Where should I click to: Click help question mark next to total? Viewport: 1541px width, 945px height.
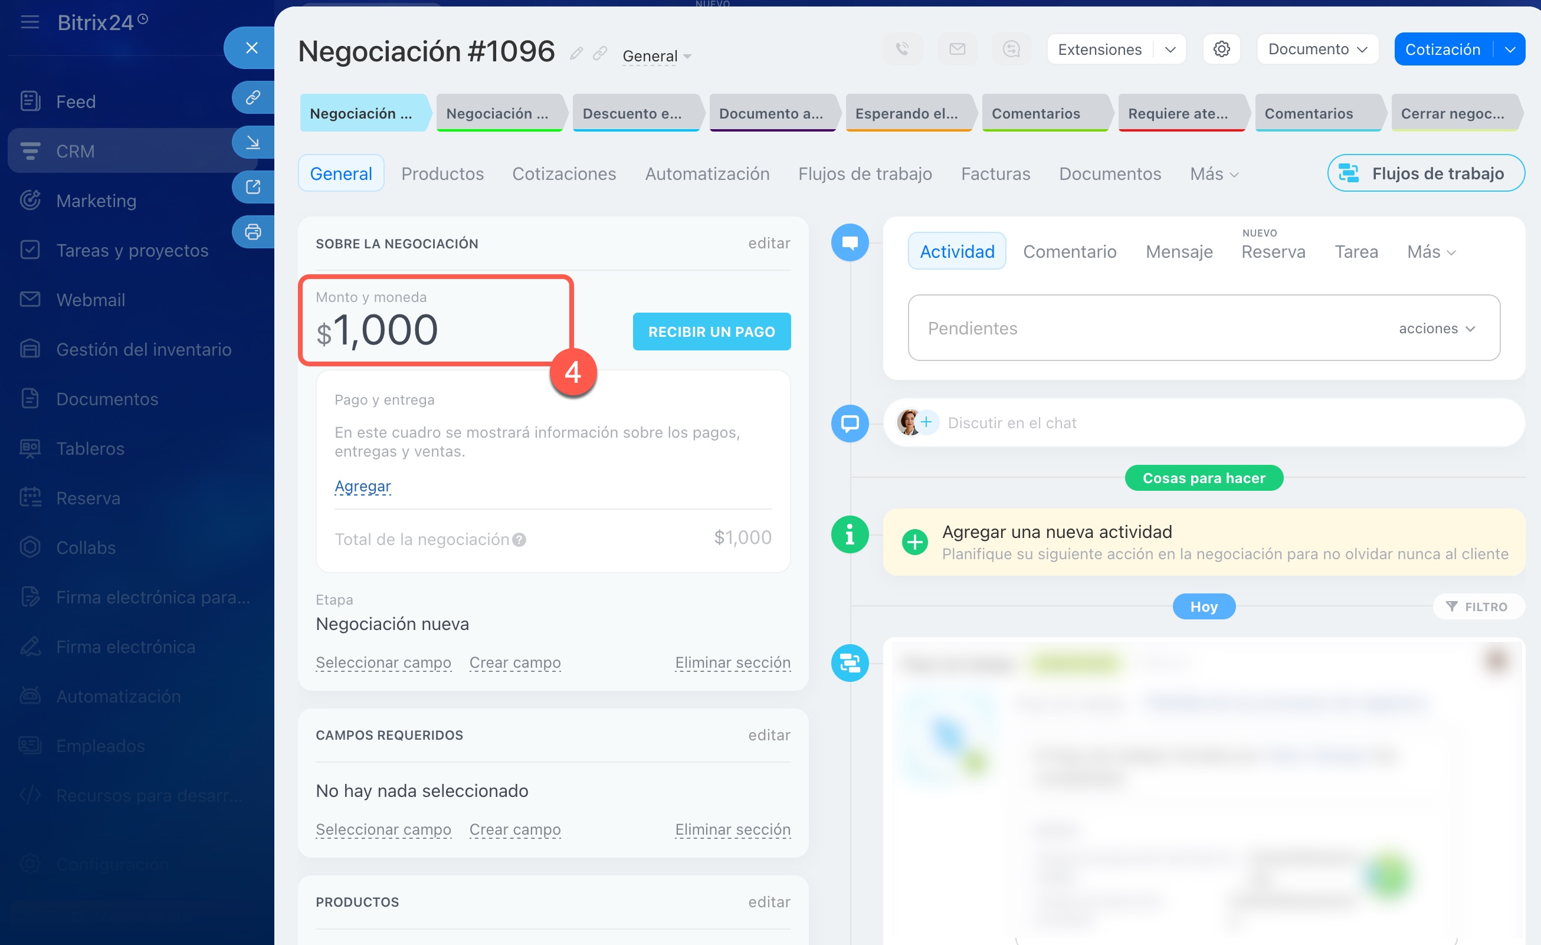click(519, 539)
